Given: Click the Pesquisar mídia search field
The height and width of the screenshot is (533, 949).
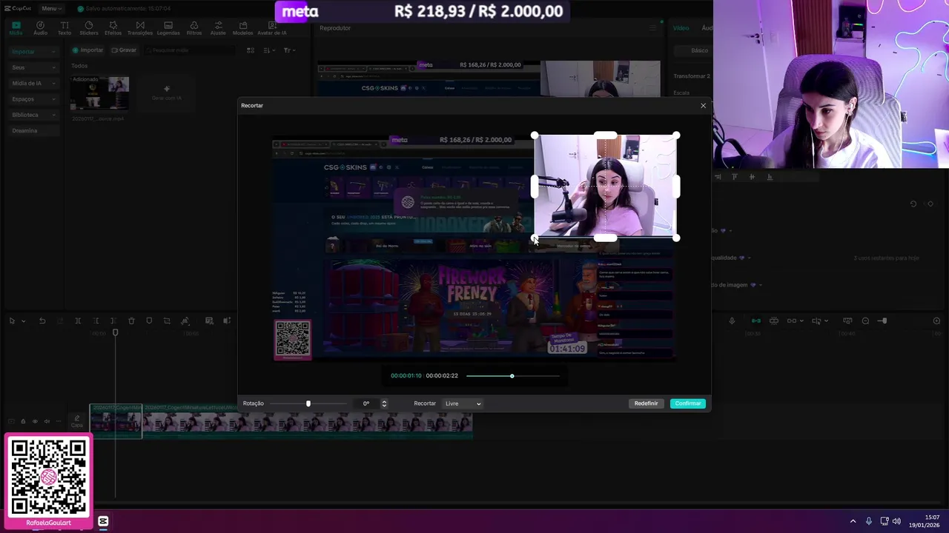Looking at the screenshot, I should point(191,50).
